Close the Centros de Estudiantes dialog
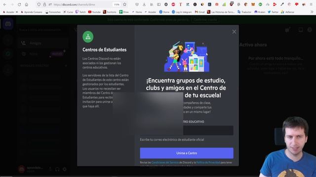Screen dimensions: 316x177 point(234,31)
